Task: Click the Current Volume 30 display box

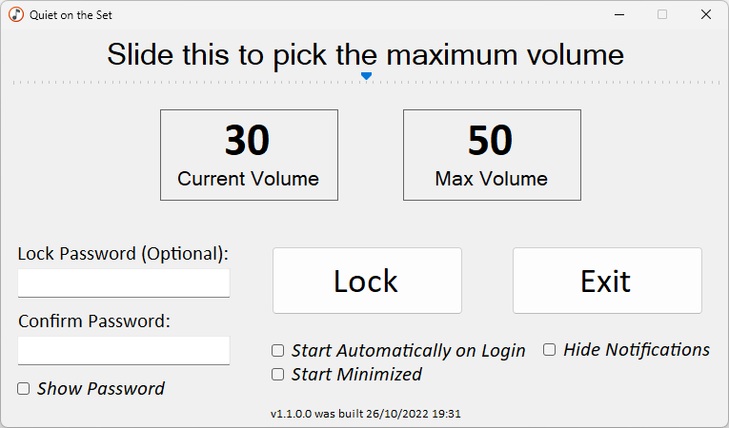Action: click(249, 155)
